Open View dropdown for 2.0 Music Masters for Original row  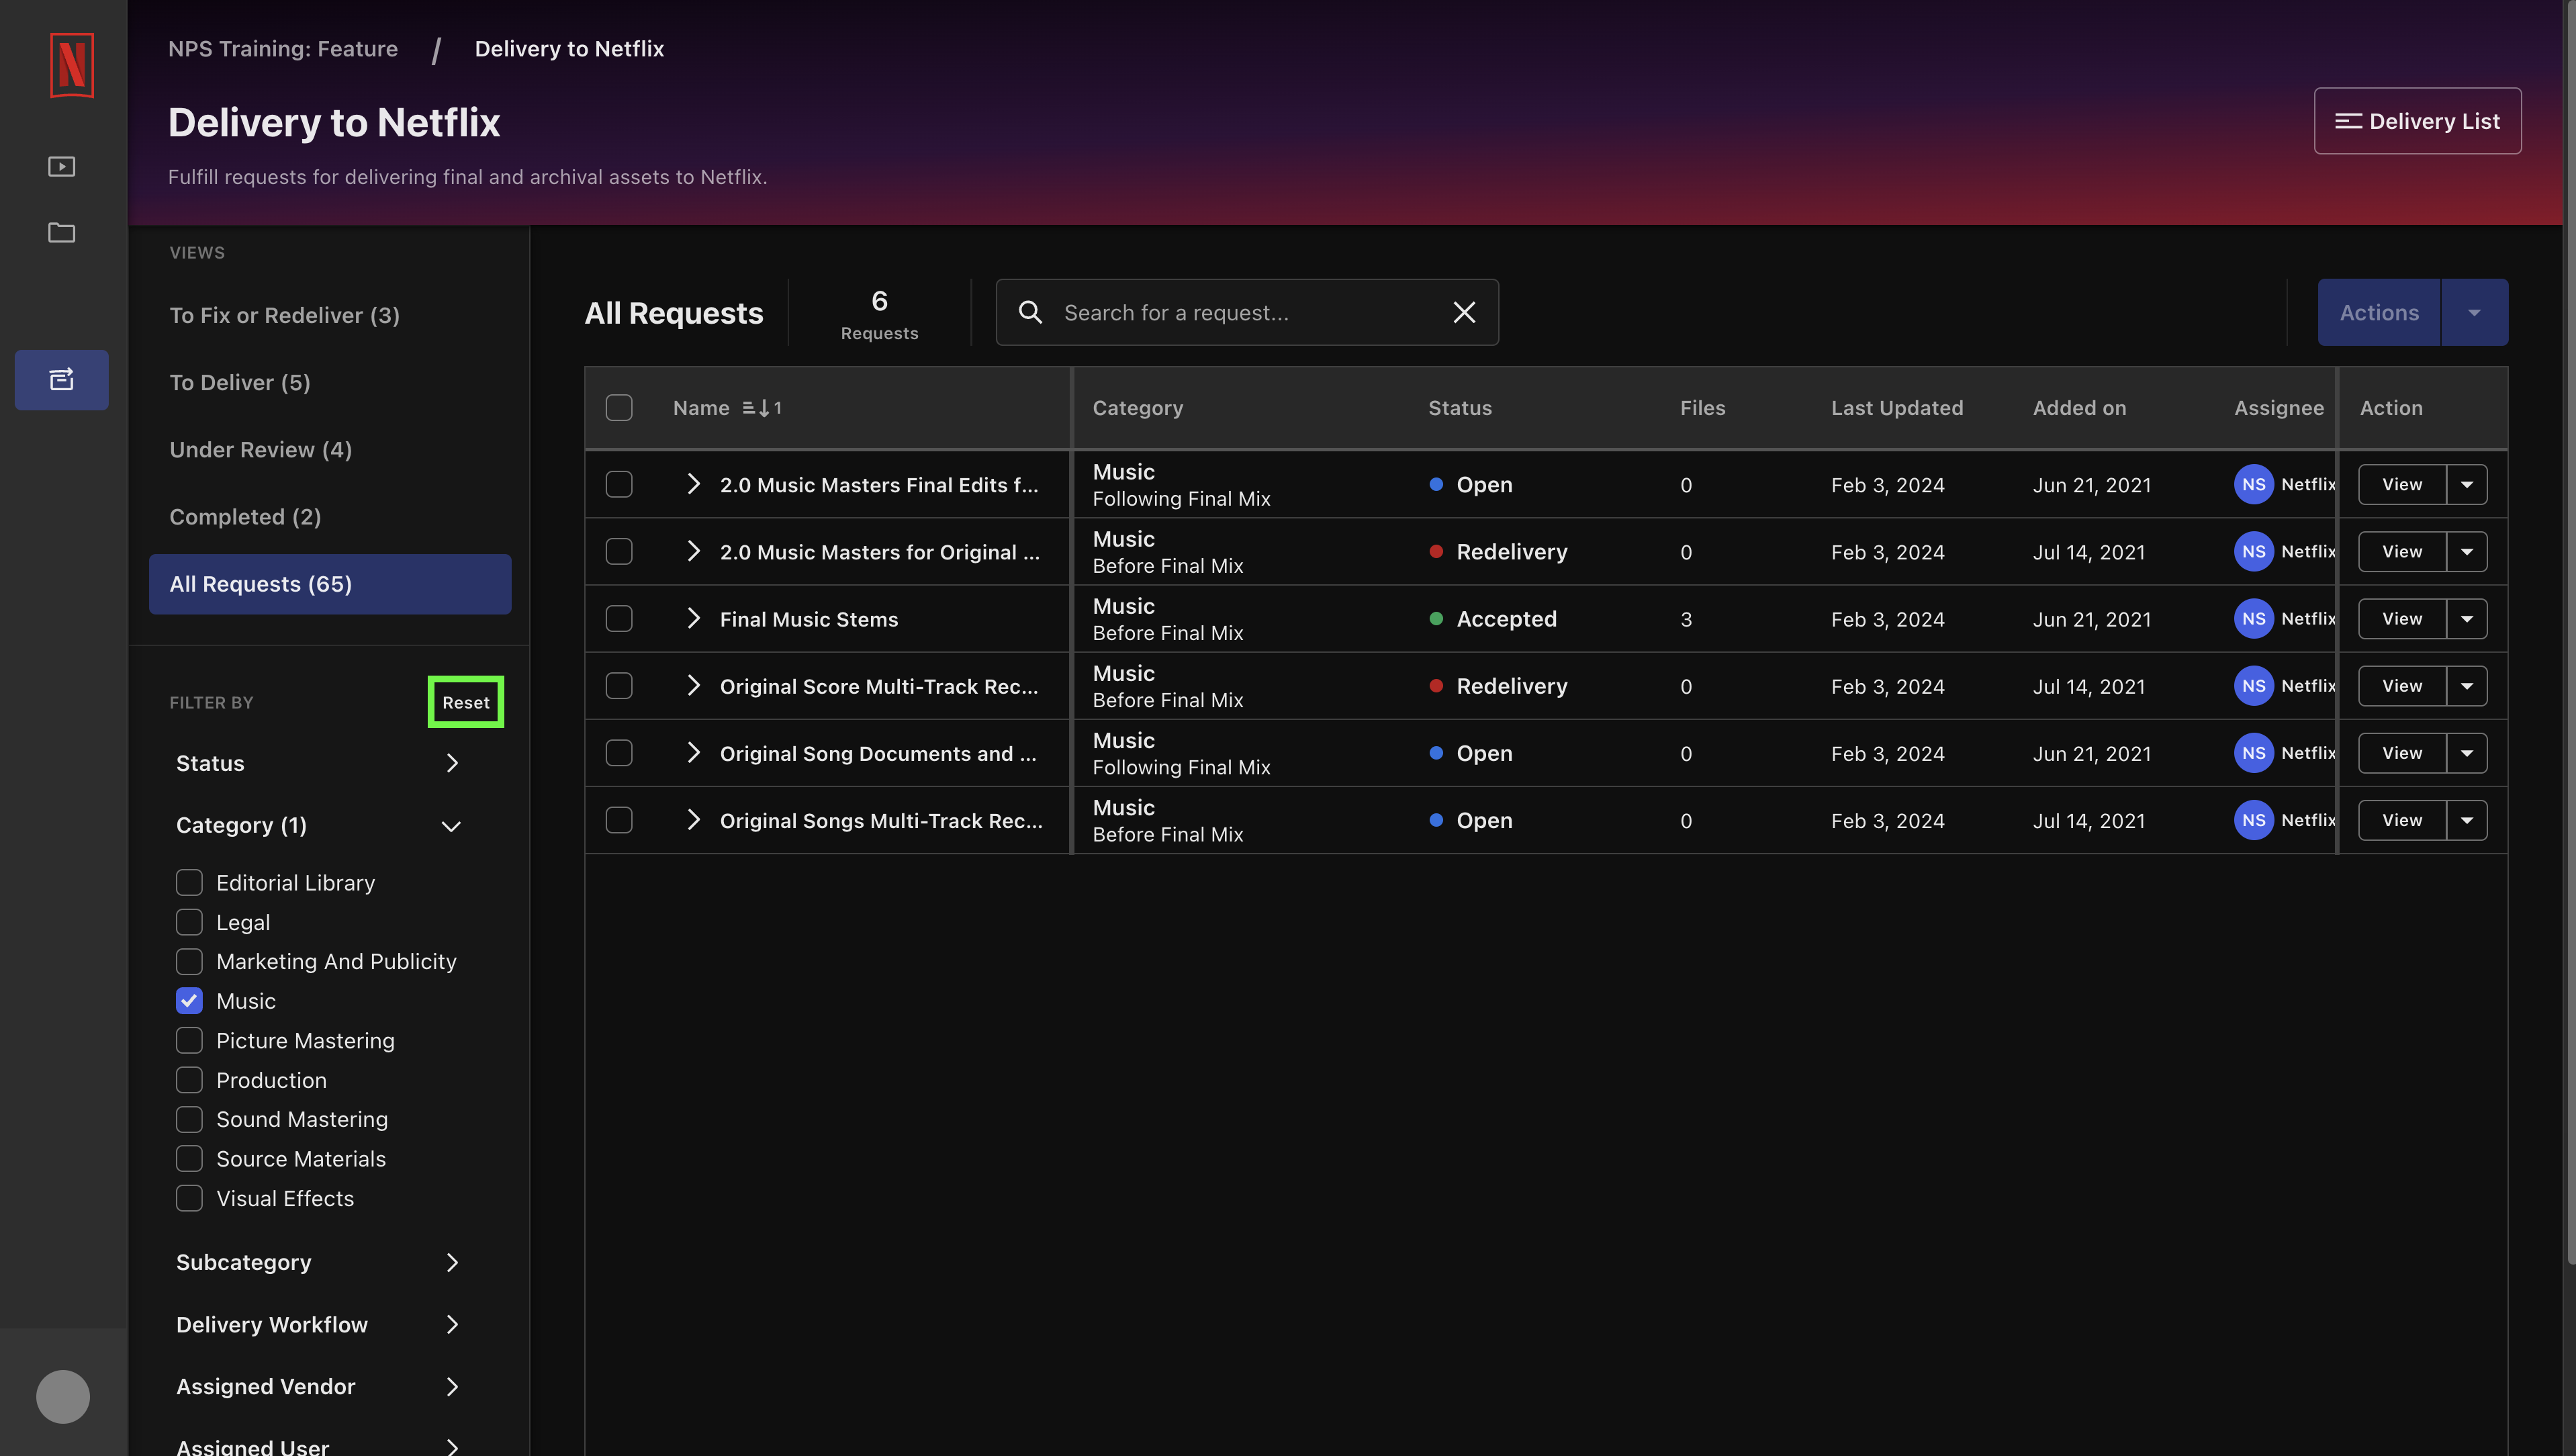click(x=2467, y=552)
